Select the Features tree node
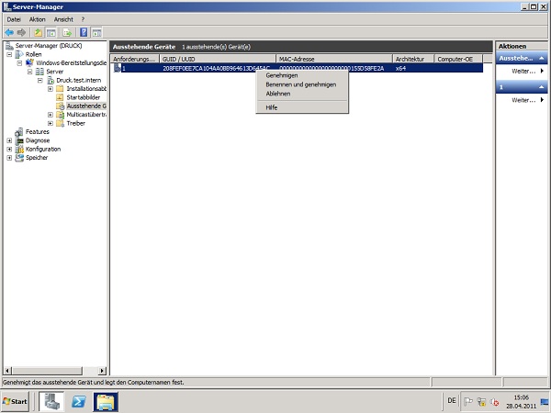The height and width of the screenshot is (413, 551). coord(38,131)
